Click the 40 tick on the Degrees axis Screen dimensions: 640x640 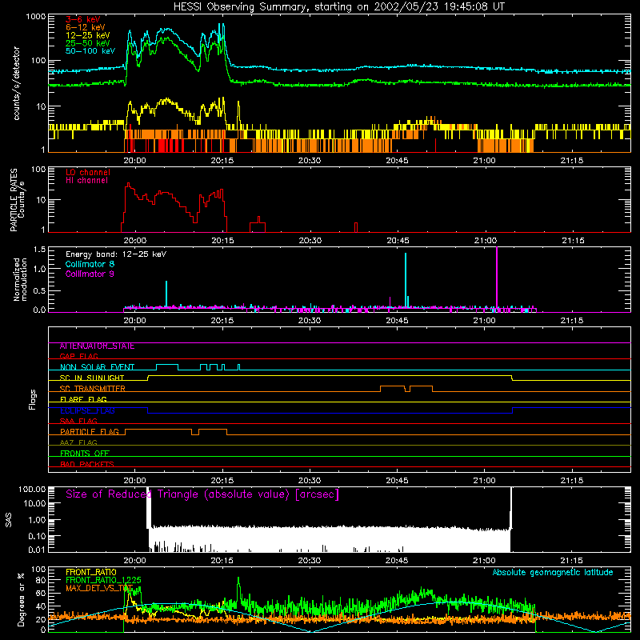click(42, 606)
